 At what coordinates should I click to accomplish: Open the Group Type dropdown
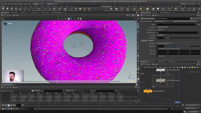pos(163,27)
